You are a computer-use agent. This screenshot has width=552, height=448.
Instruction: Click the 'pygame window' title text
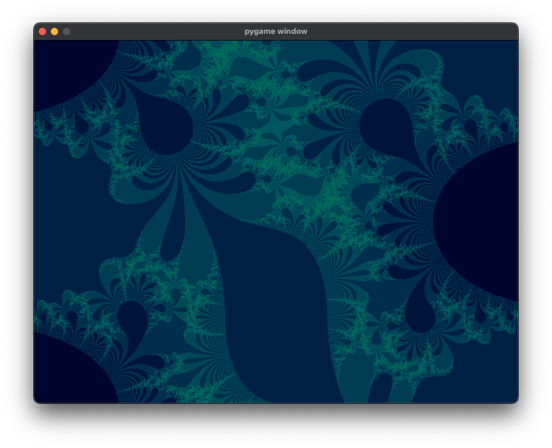click(276, 31)
